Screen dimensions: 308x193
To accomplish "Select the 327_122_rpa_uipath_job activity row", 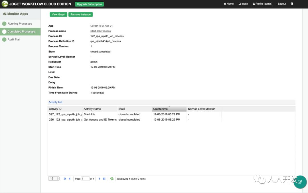I will tap(134, 114).
